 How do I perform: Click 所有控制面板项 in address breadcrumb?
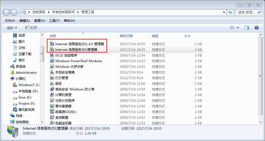tap(63, 12)
